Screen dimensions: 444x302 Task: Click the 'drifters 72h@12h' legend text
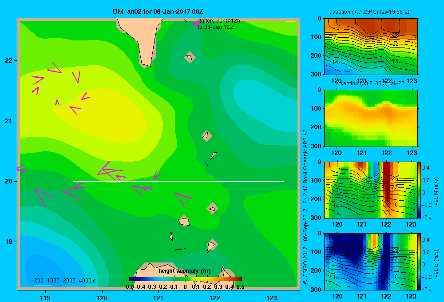[x=219, y=21]
